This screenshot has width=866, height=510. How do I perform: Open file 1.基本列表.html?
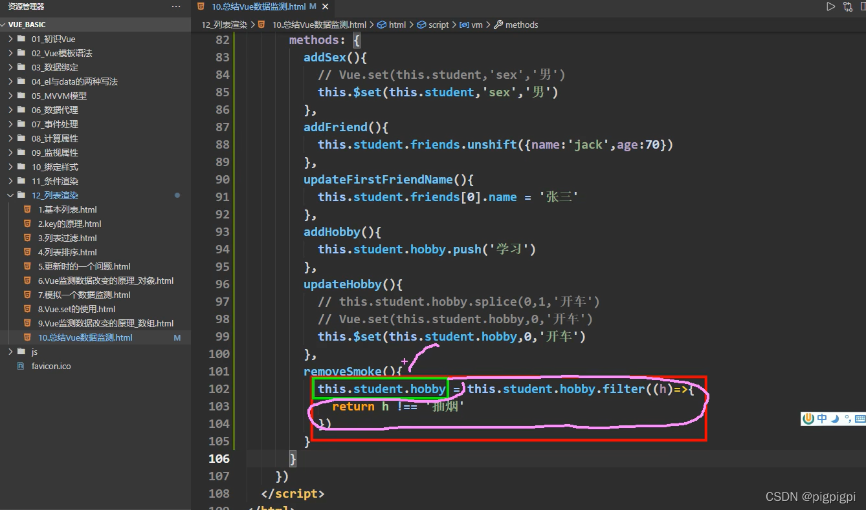pyautogui.click(x=96, y=209)
